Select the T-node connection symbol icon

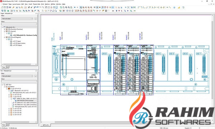pyautogui.click(x=150, y=7)
